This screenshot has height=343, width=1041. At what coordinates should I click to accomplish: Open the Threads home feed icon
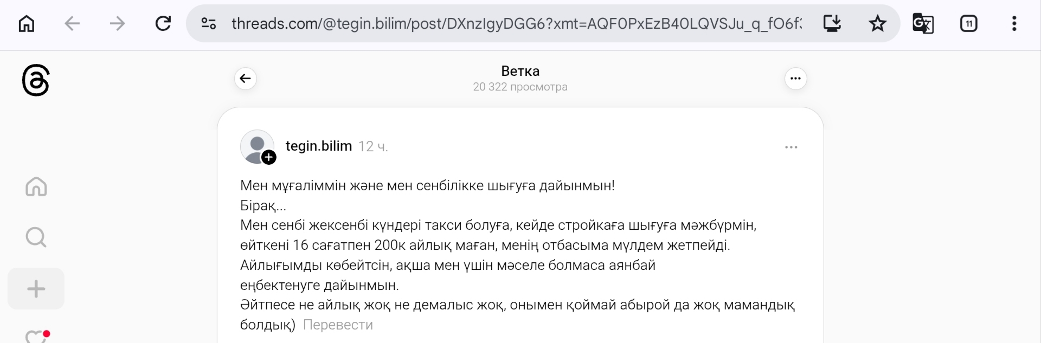tap(36, 186)
